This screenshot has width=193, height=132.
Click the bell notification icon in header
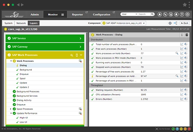(176, 15)
